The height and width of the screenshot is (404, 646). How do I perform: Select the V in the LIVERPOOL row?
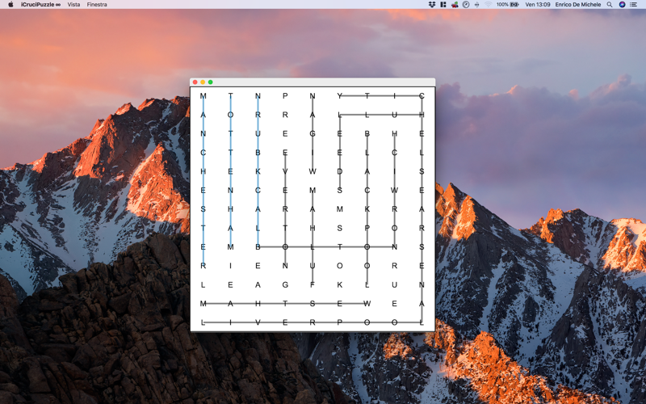pos(258,322)
